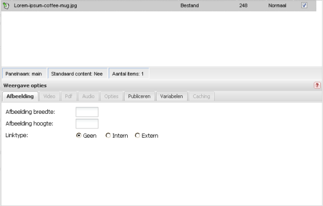Select the Geen linktype radio button
323x206 pixels.
tap(79, 136)
